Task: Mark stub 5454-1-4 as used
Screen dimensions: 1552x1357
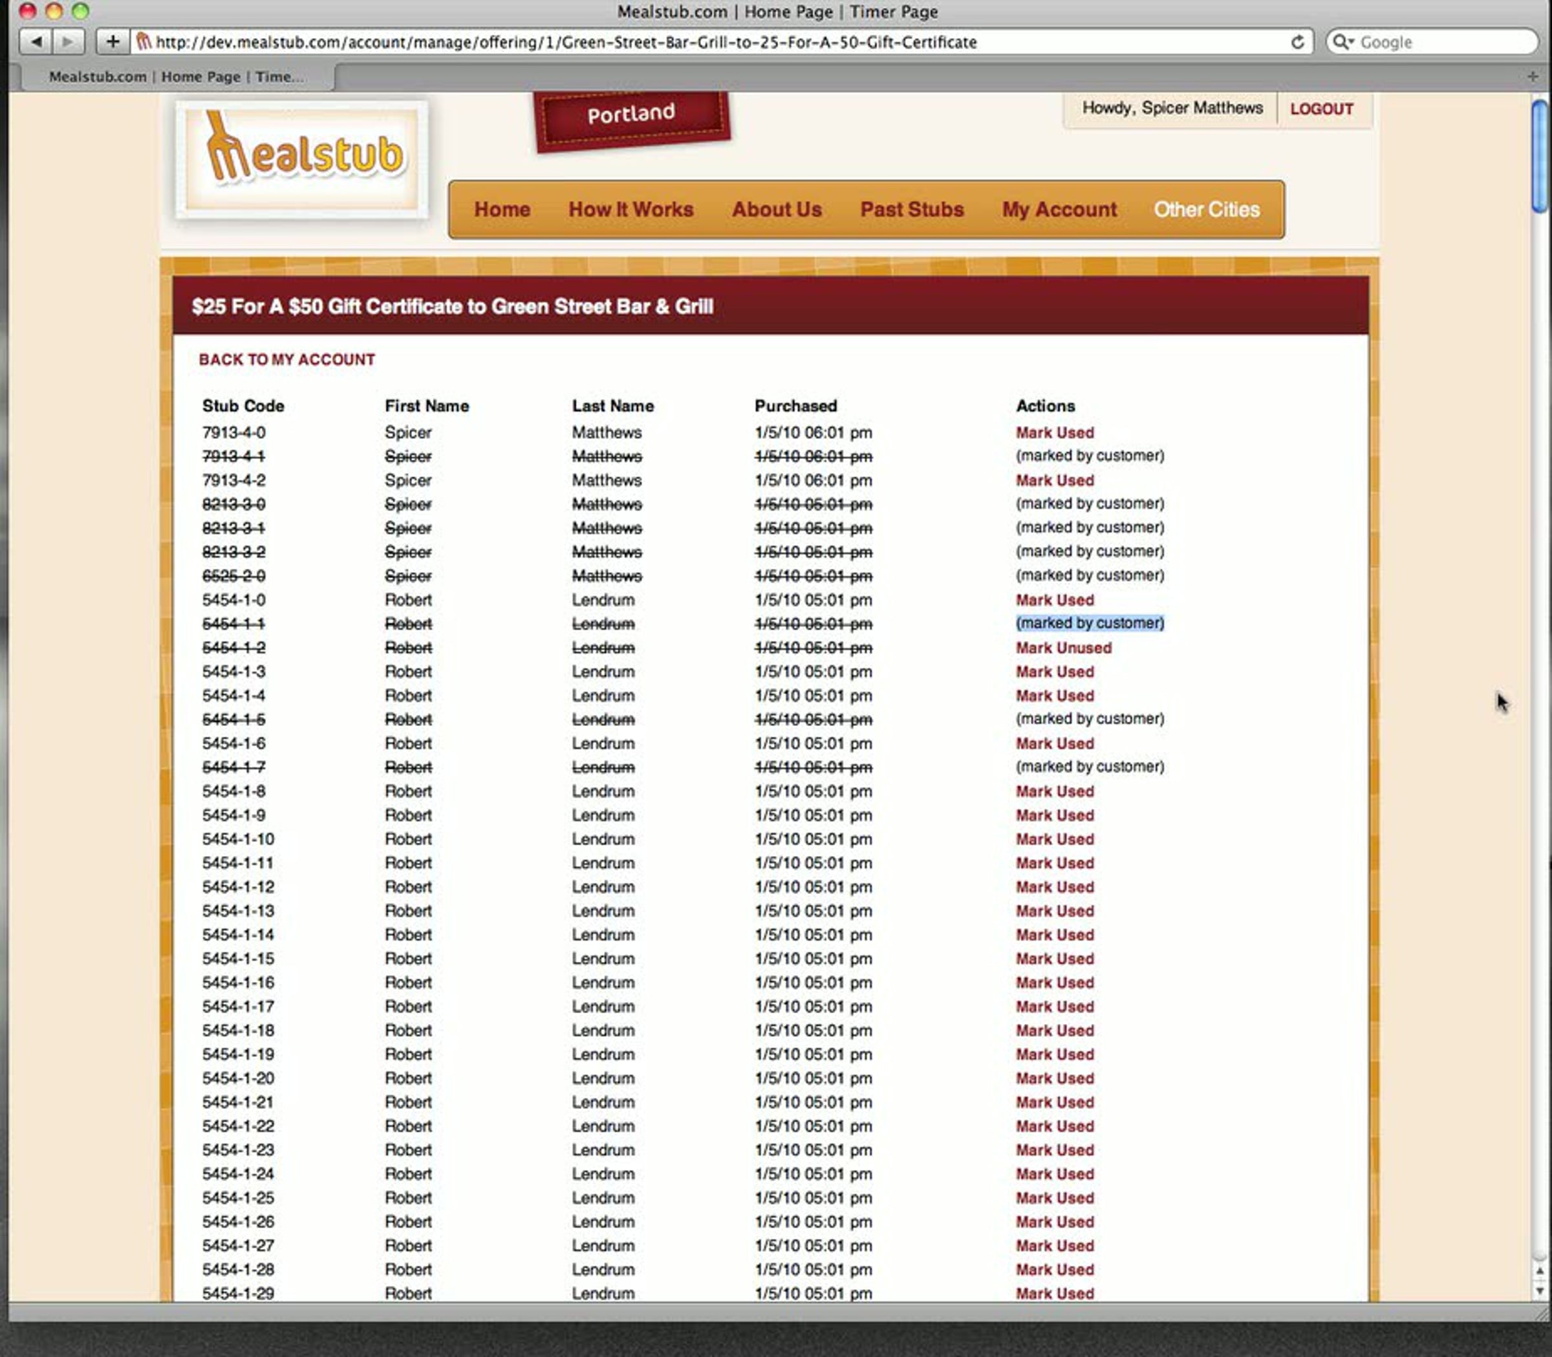Action: tap(1054, 695)
